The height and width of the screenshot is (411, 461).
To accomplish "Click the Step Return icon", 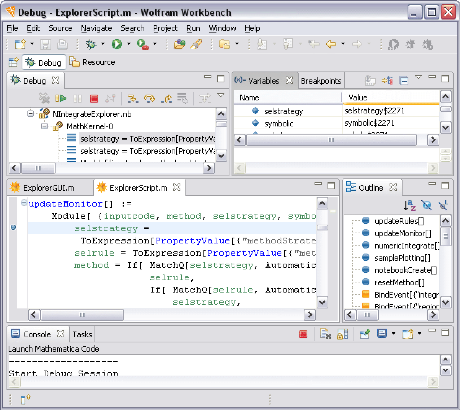I will point(166,98).
